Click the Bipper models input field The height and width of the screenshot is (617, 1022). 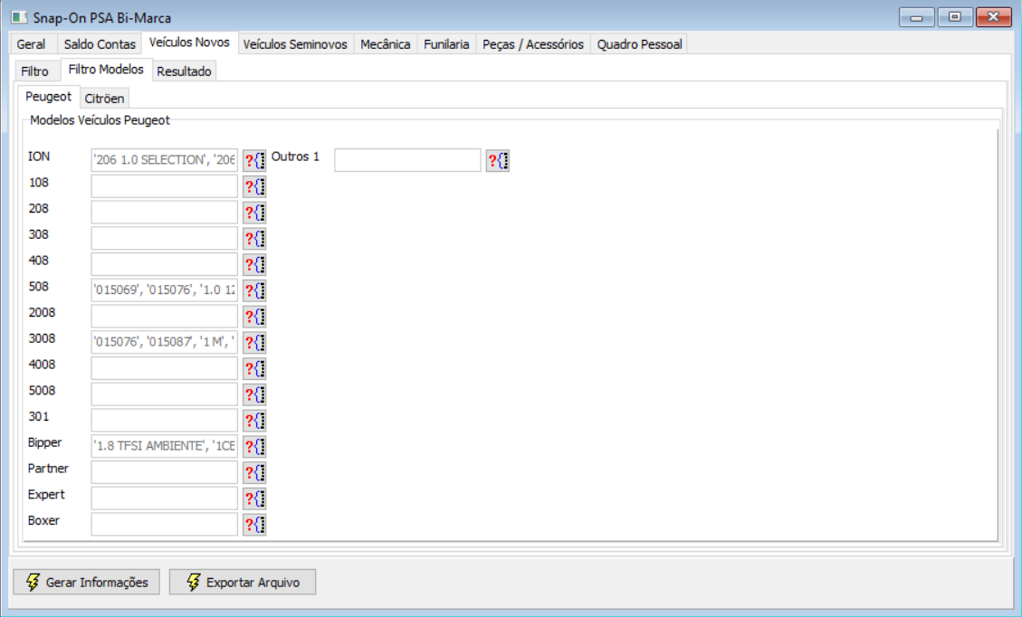coord(164,447)
